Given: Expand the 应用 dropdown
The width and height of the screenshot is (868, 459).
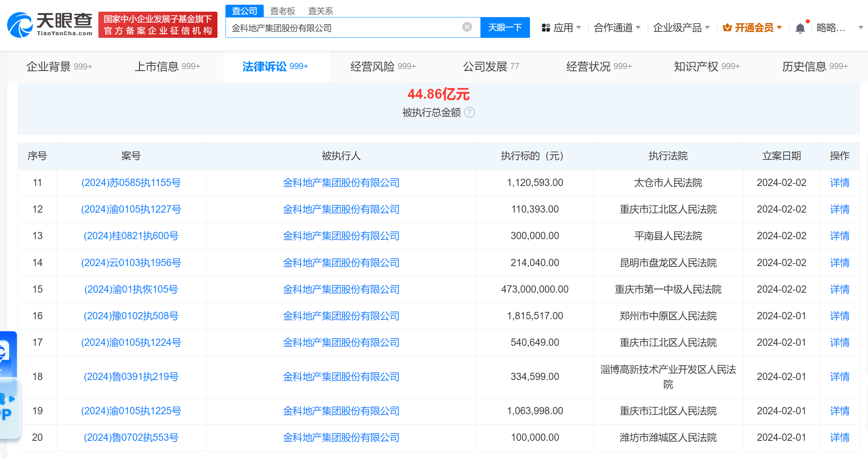Looking at the screenshot, I should coord(579,28).
